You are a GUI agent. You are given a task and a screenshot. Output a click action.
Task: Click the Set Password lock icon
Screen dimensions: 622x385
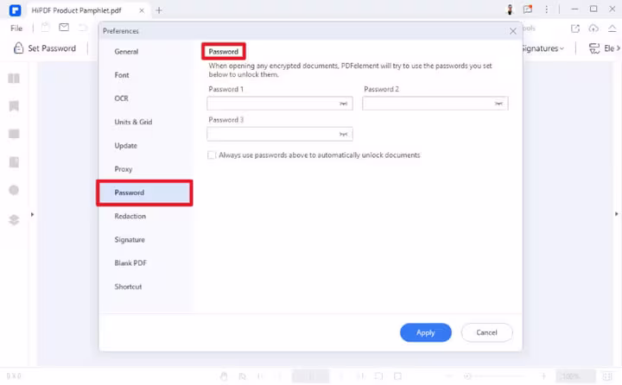point(18,48)
